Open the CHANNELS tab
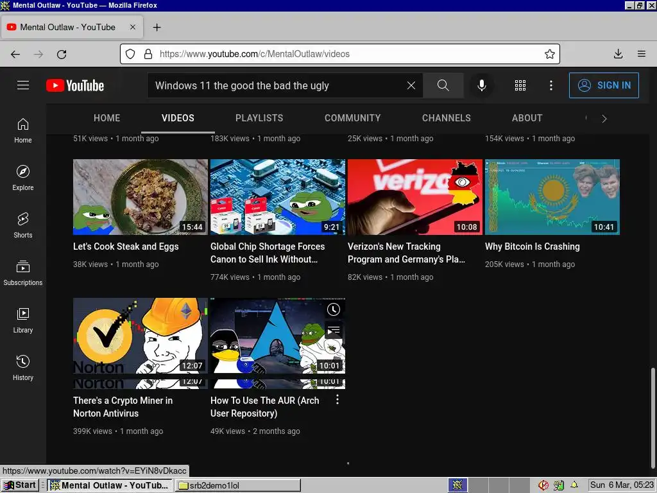657x493 pixels. click(447, 118)
